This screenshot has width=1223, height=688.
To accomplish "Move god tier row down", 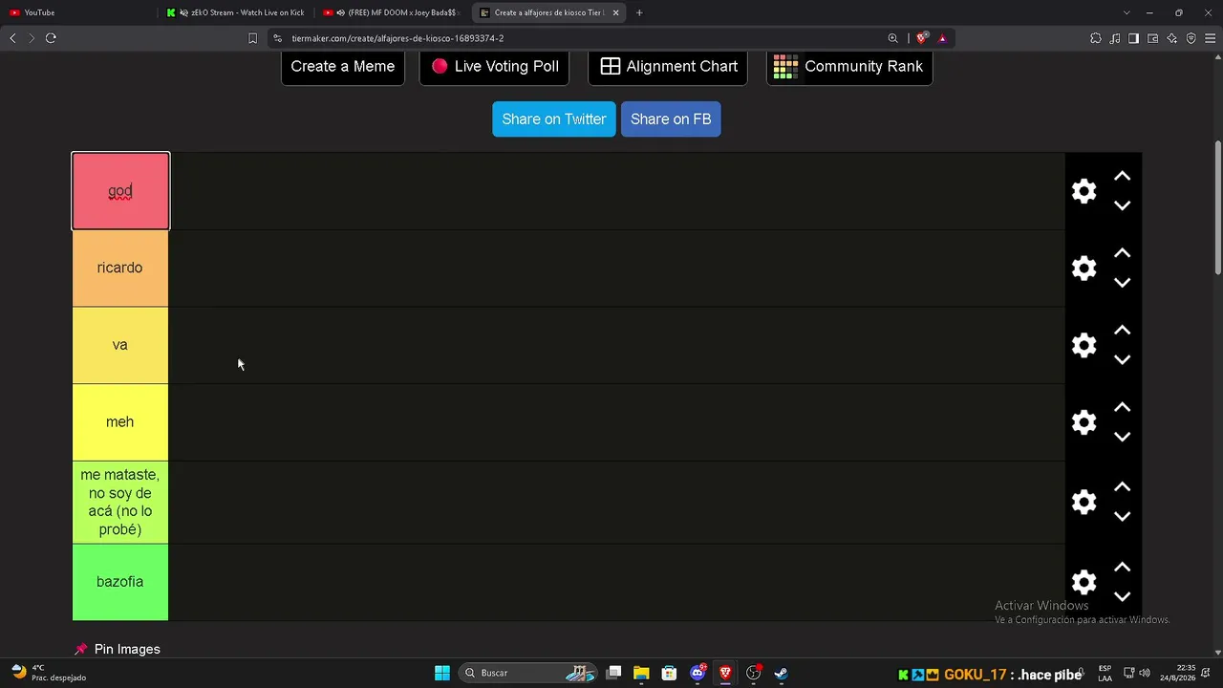I will coord(1123,205).
